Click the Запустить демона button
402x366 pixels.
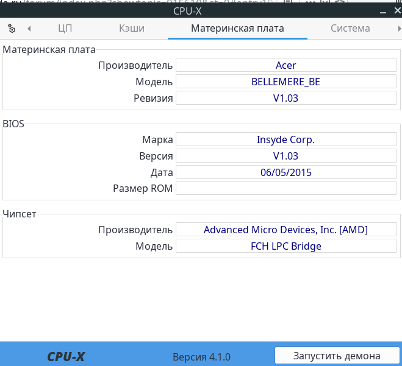pyautogui.click(x=337, y=356)
